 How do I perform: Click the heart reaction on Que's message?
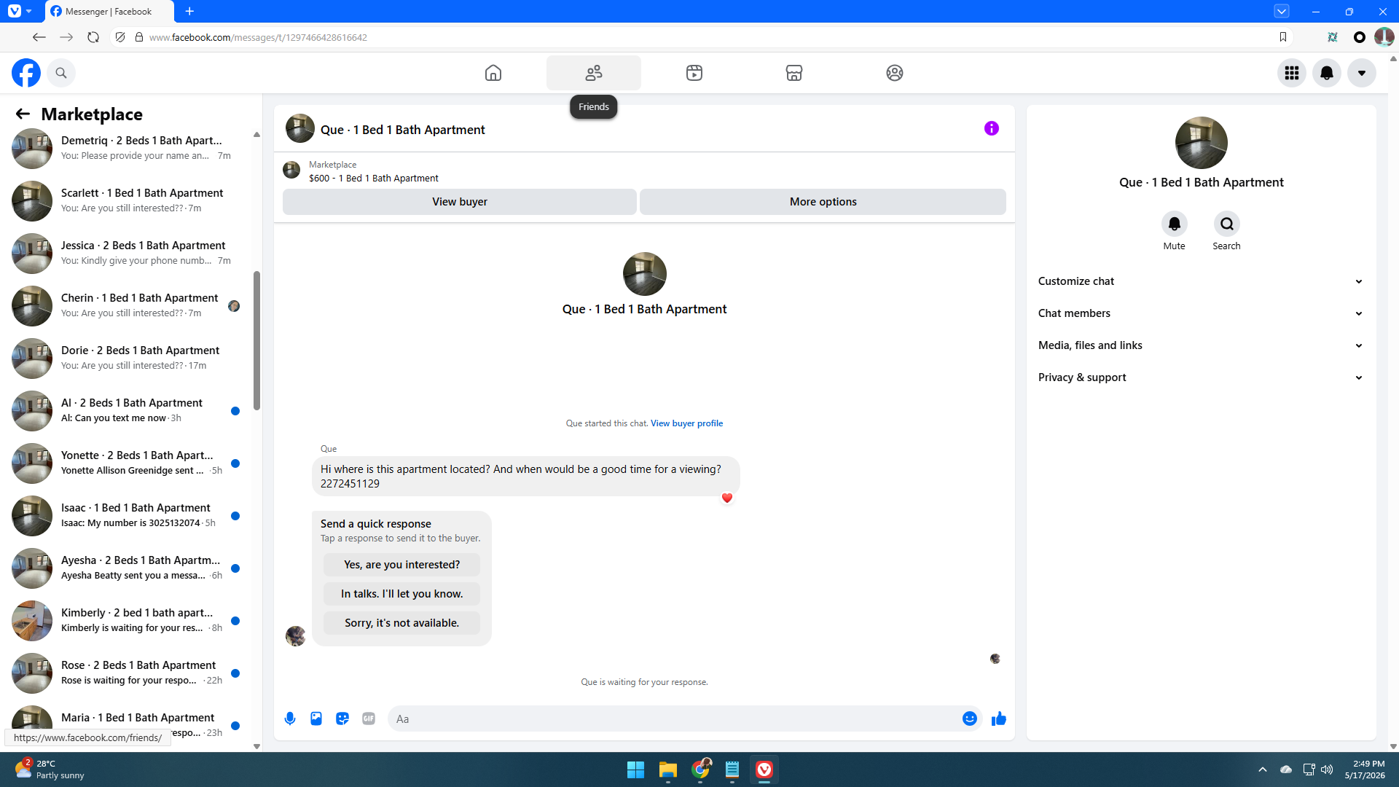pos(727,498)
